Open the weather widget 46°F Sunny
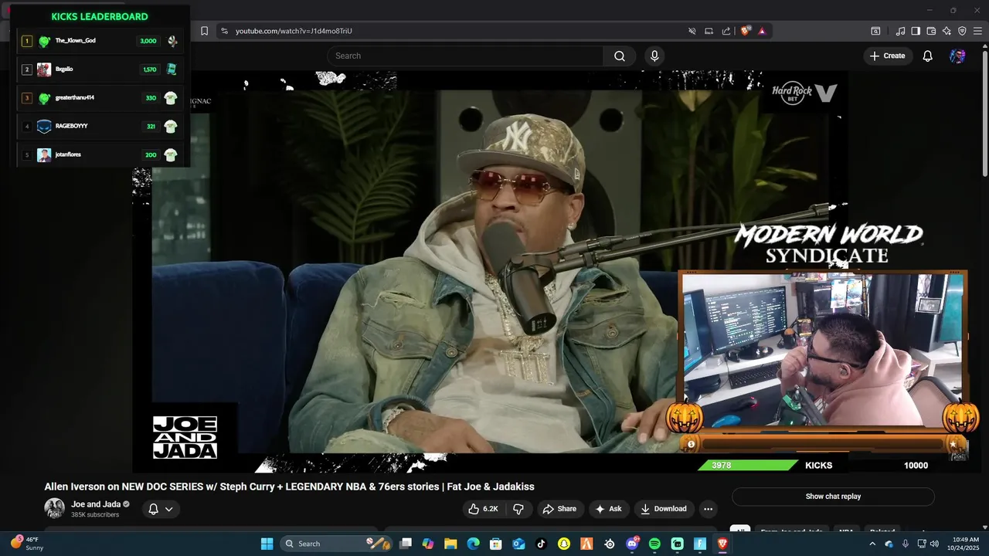Viewport: 989px width, 556px height. point(27,544)
